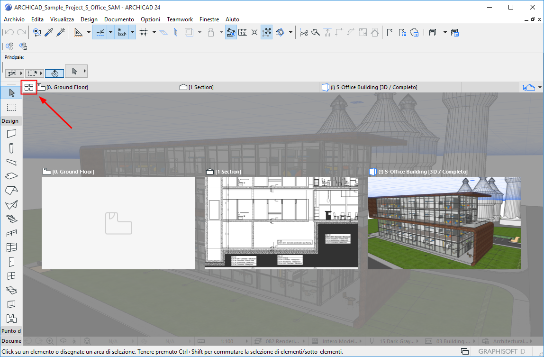Select the Arrow tool in the toolbox
544x357 pixels.
11,92
